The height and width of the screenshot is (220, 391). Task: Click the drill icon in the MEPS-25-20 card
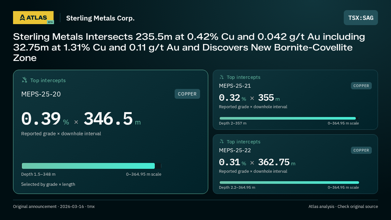(24, 80)
